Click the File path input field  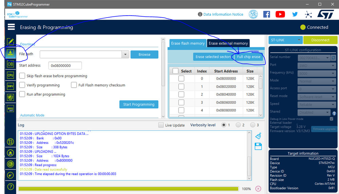81,54
